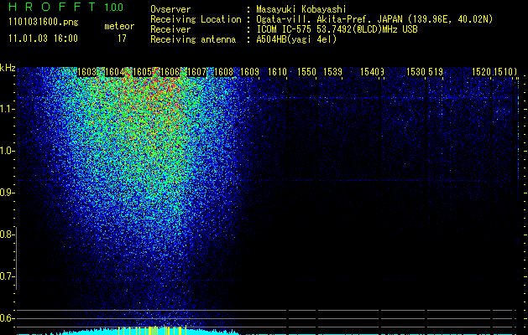
Task: Select the 1609 time marker
Action: point(249,72)
